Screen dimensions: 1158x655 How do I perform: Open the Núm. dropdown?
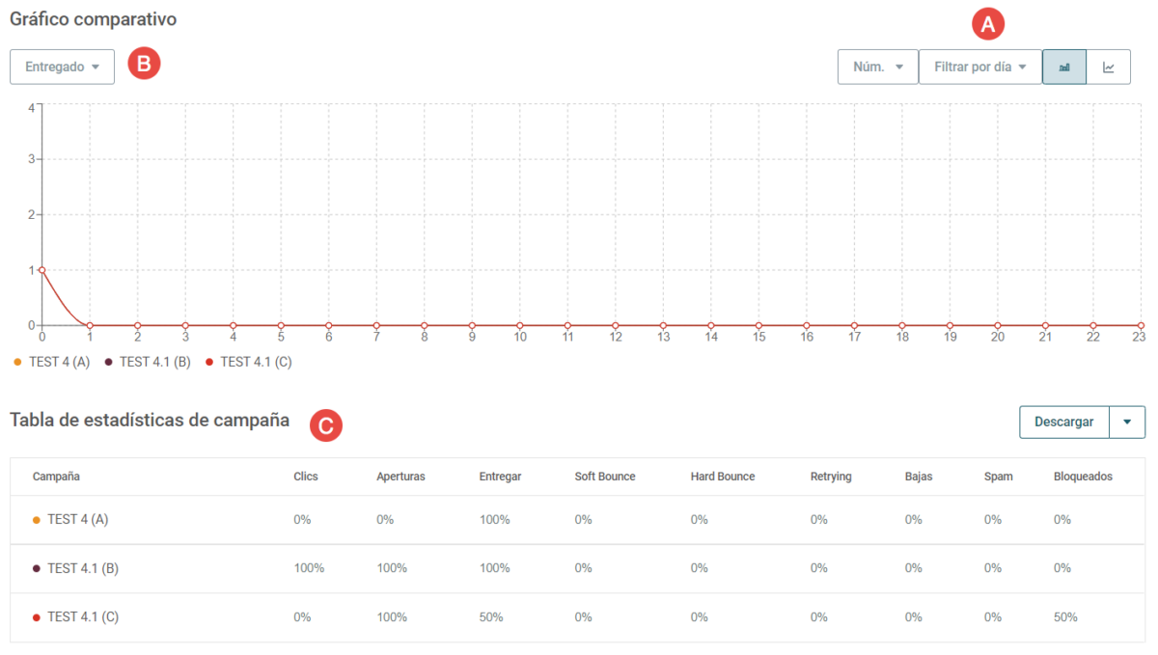tap(878, 68)
